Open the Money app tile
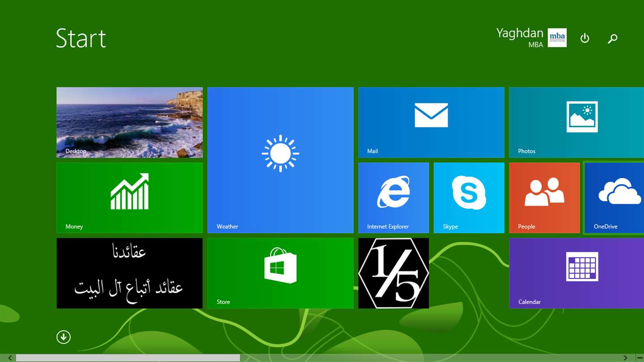 (129, 198)
